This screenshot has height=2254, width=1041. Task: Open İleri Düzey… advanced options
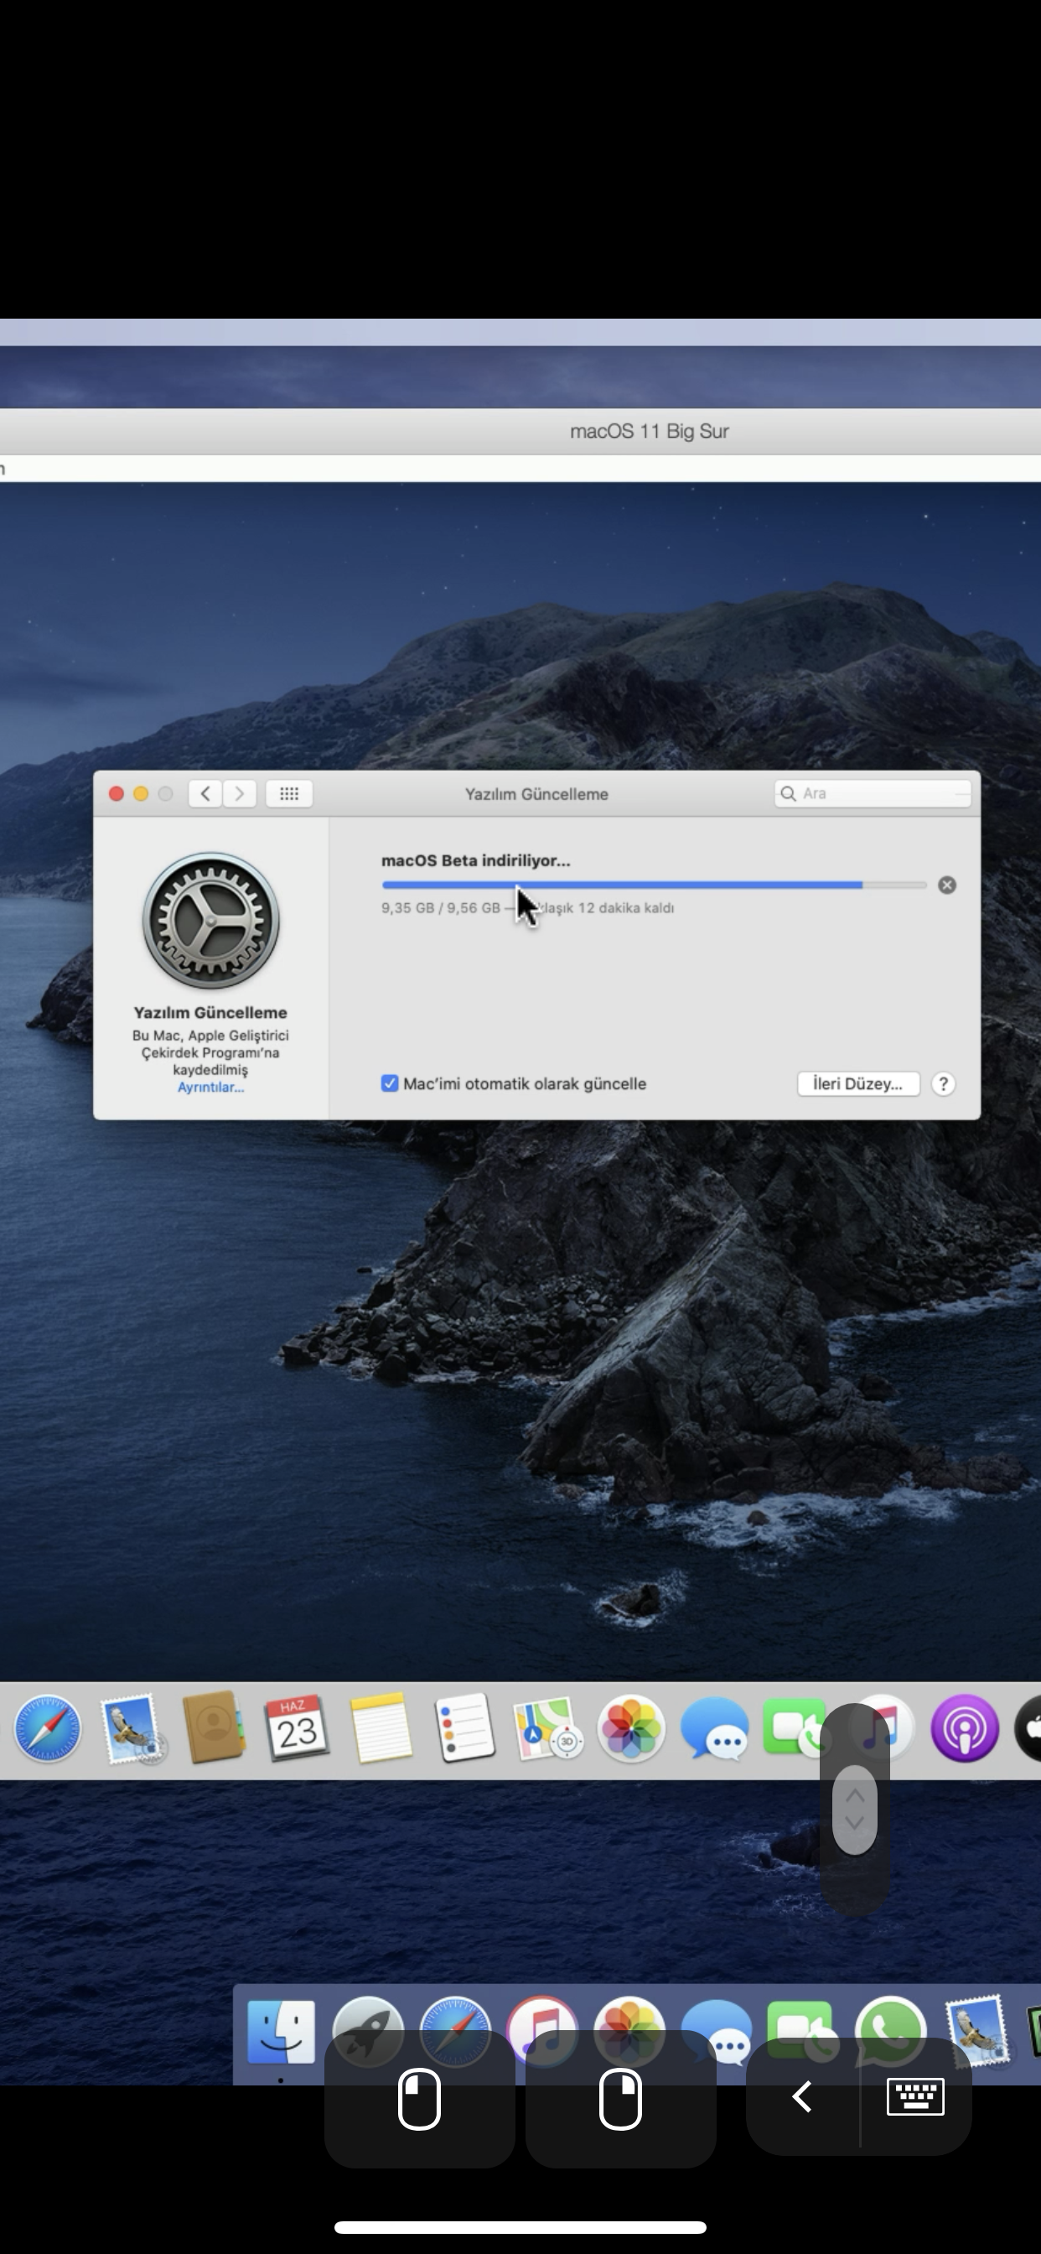coord(858,1083)
